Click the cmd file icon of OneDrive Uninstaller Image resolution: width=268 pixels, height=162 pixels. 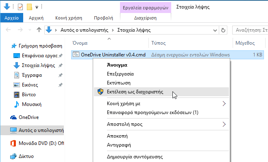[x=76, y=54]
